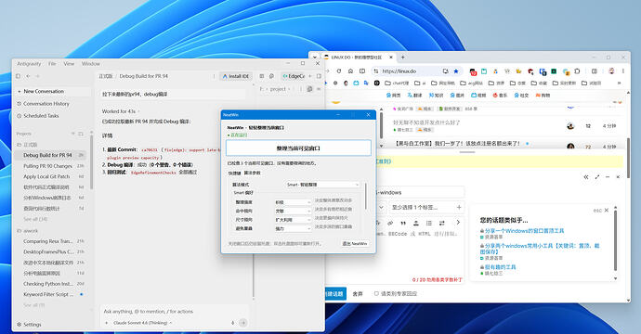641x334 pixels.
Task: Open a new browser tab
Action: [402, 58]
